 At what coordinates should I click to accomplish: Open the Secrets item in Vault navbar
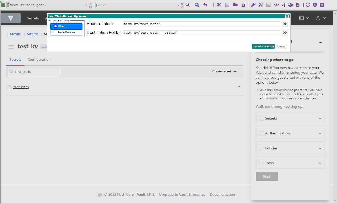click(33, 18)
